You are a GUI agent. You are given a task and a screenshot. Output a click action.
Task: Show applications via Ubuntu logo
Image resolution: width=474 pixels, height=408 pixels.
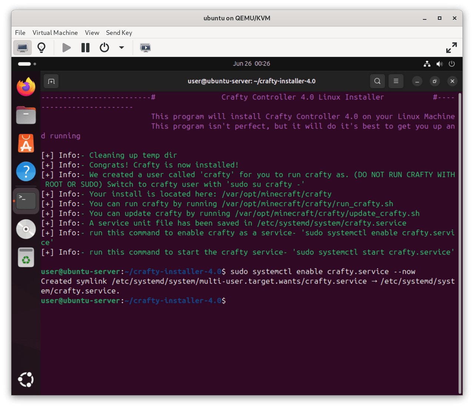click(26, 379)
